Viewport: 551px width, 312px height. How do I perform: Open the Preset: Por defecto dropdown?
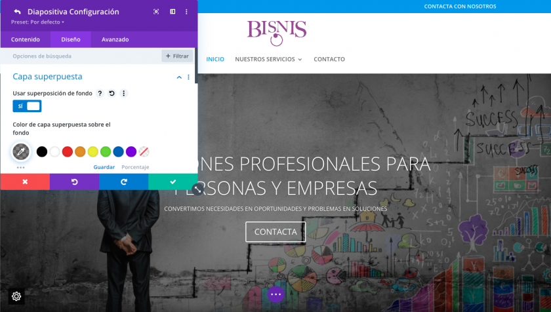pyautogui.click(x=37, y=22)
